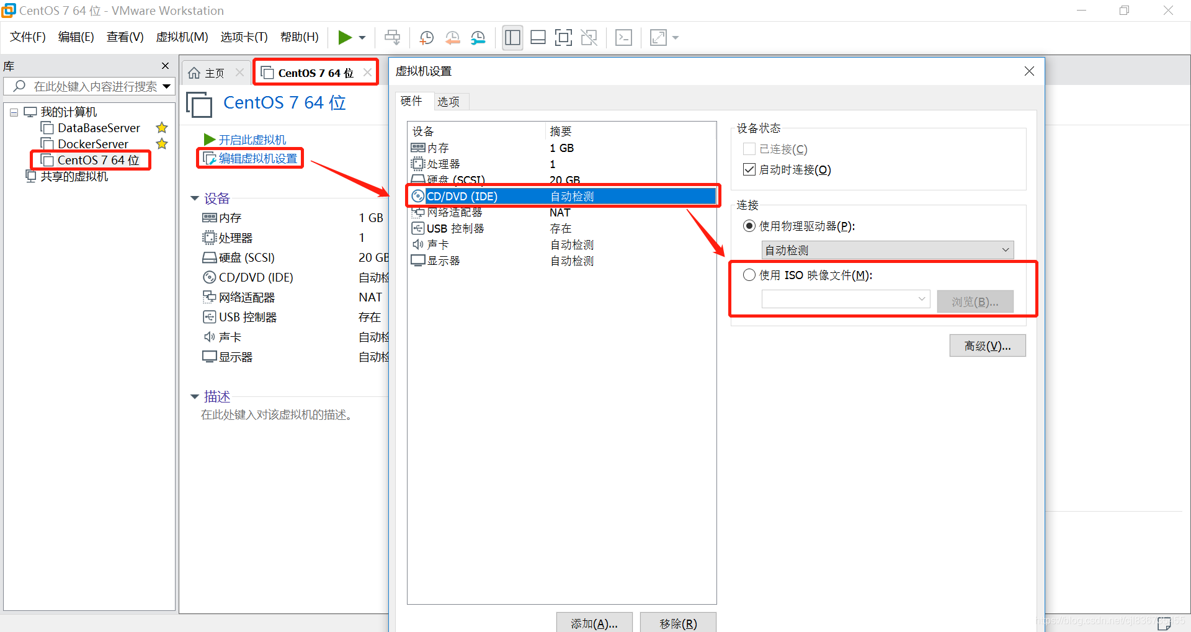Open the snapshot manager toolbar icon

(x=478, y=38)
